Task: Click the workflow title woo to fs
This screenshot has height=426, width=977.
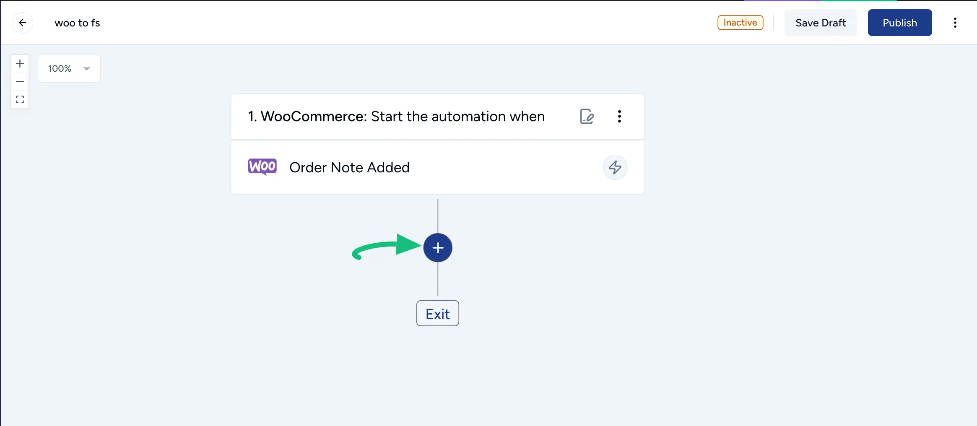Action: [77, 22]
